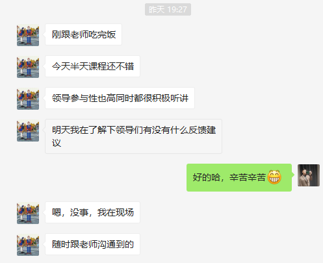Open avatar next to "随时跟老师沟通到的" message

click(28, 245)
